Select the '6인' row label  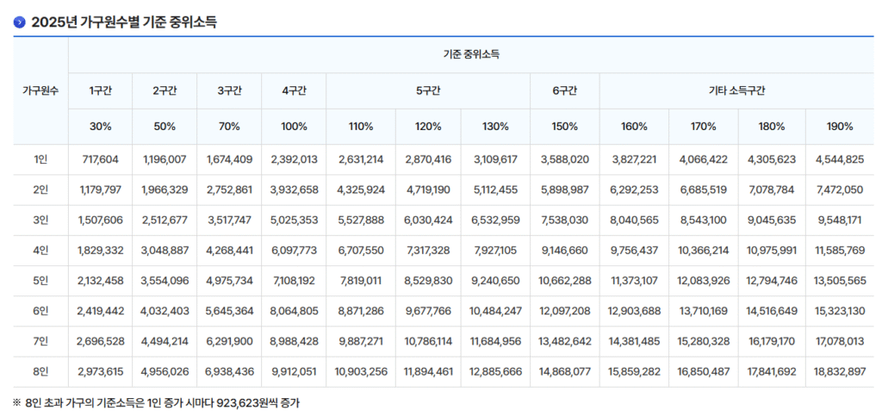(x=40, y=311)
